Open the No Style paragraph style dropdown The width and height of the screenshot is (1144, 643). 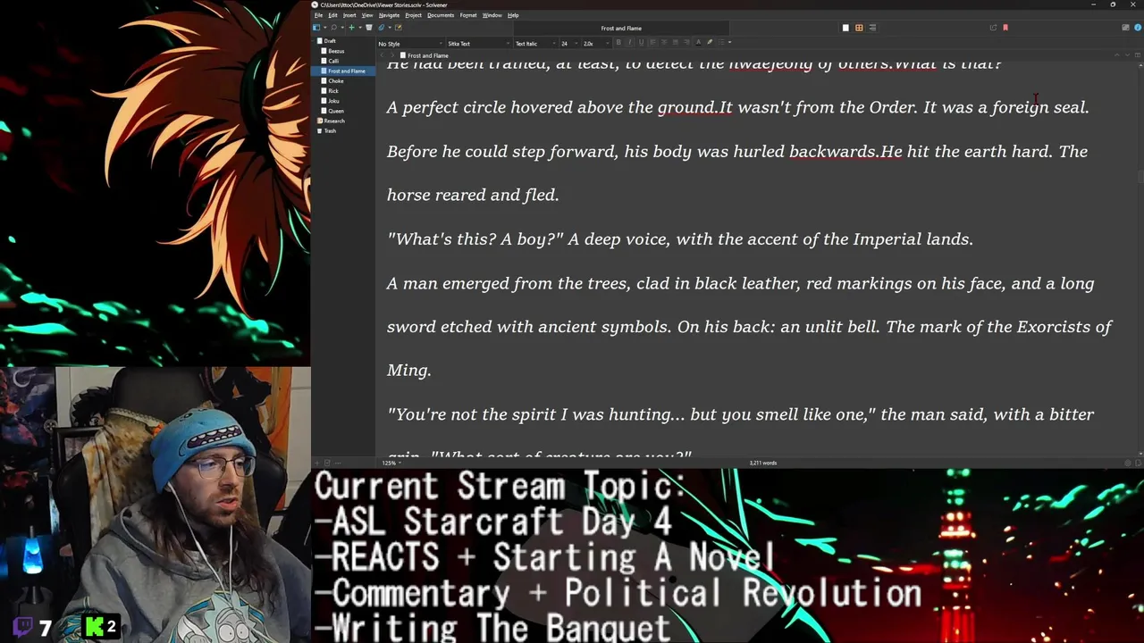pos(409,44)
